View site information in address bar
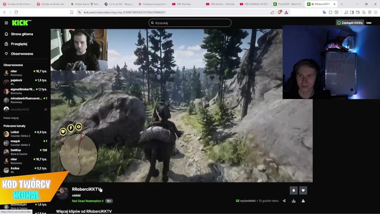The image size is (380, 214). point(79,12)
